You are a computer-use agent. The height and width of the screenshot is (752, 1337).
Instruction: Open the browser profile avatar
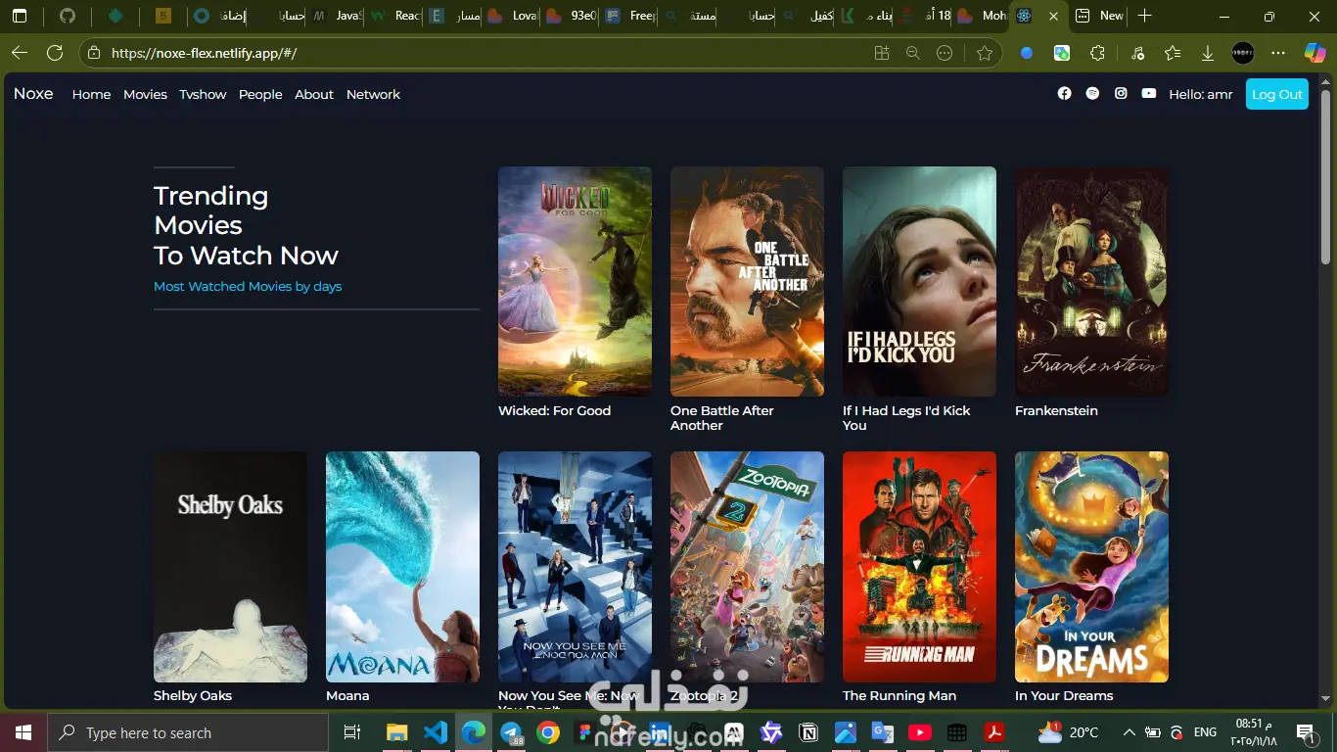pyautogui.click(x=1243, y=53)
